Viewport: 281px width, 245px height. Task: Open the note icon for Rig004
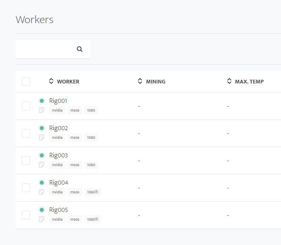click(x=42, y=192)
